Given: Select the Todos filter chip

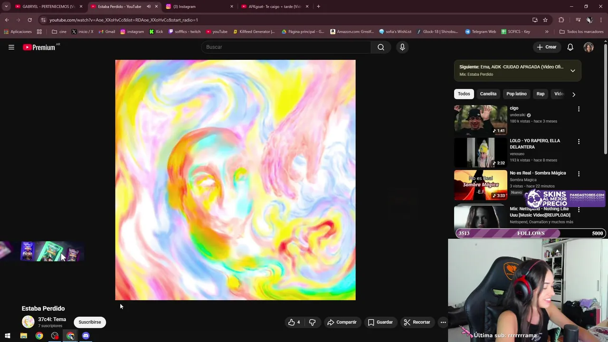Looking at the screenshot, I should (x=464, y=94).
